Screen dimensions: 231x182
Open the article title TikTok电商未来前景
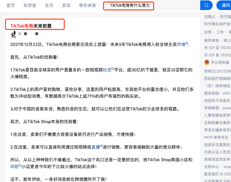point(31,26)
